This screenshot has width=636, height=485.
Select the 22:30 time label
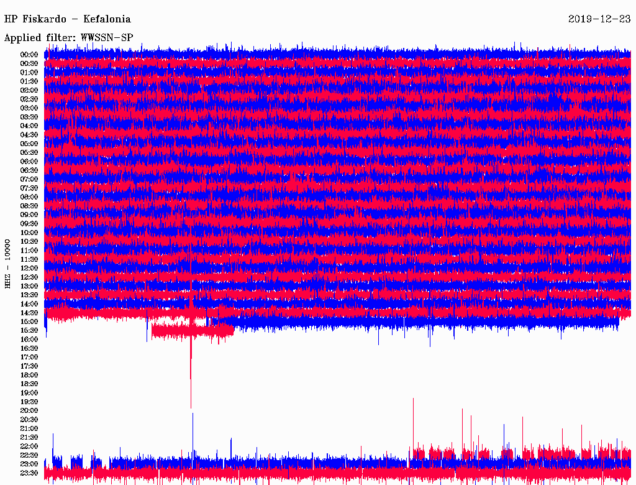point(29,455)
